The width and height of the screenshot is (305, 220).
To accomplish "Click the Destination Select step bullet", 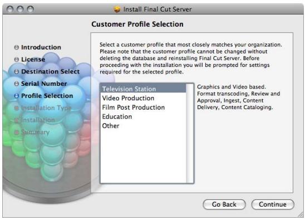I will [x=17, y=72].
